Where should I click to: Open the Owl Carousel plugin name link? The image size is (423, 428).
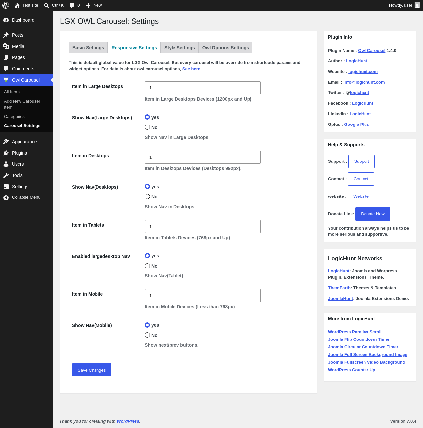pyautogui.click(x=371, y=51)
